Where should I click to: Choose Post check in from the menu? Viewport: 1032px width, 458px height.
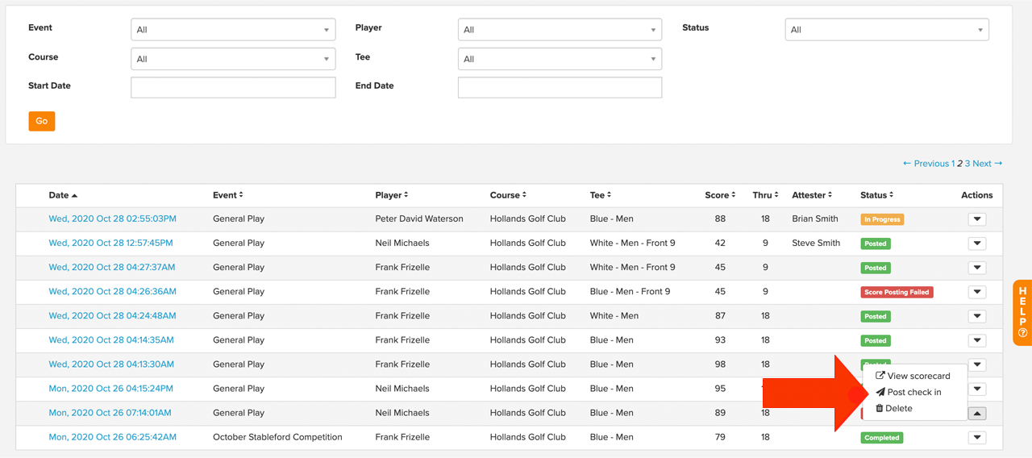click(x=909, y=392)
